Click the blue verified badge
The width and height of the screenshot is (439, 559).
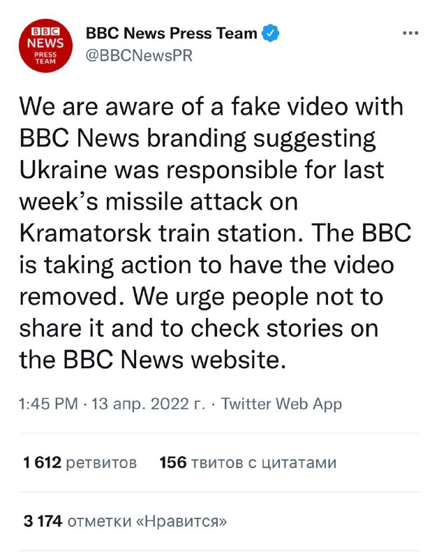point(270,33)
